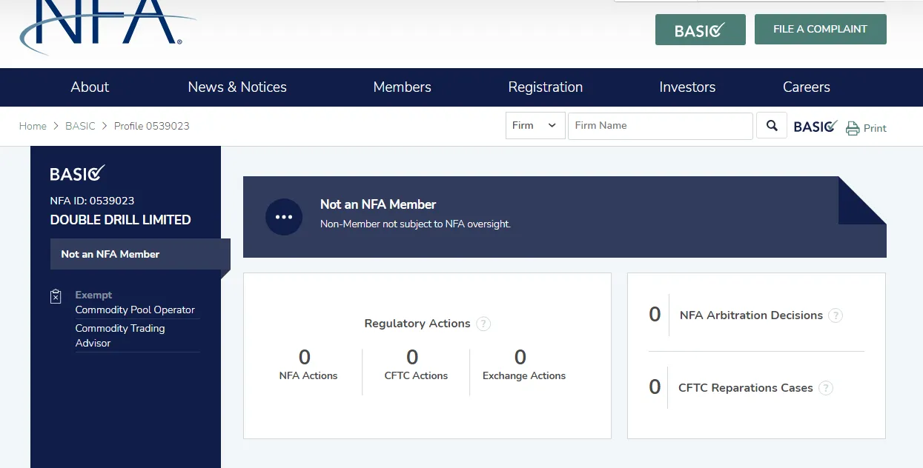
Task: Click the magnifying glass search button
Action: [x=772, y=126]
